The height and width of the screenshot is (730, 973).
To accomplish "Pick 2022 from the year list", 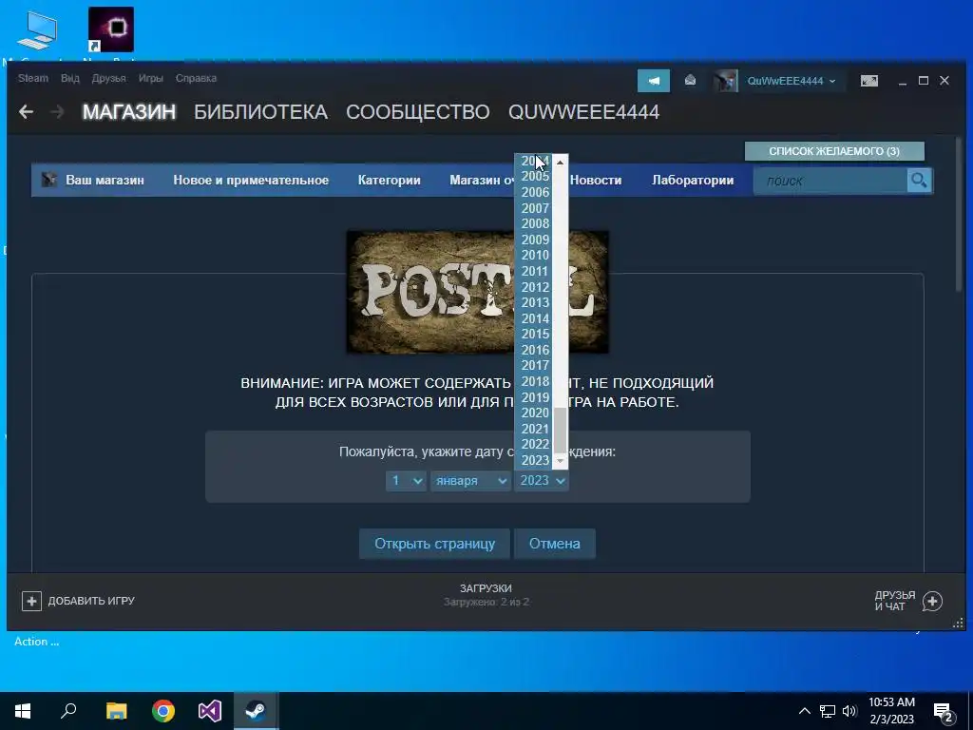I will click(534, 445).
